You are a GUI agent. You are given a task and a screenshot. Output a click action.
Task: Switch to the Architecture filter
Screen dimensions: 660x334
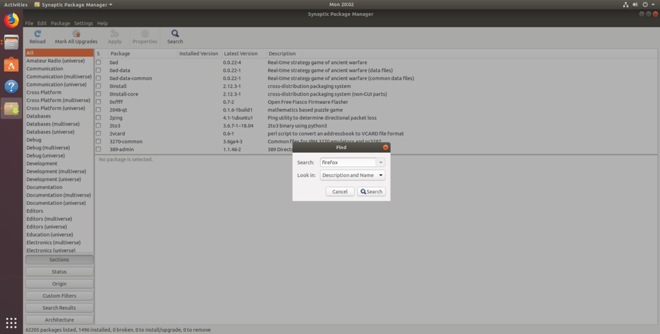click(59, 320)
